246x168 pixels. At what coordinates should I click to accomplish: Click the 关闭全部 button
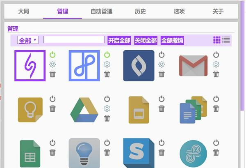(x=146, y=40)
